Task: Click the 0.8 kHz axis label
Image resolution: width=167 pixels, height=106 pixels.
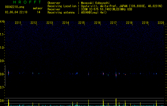Action: pos(2,74)
